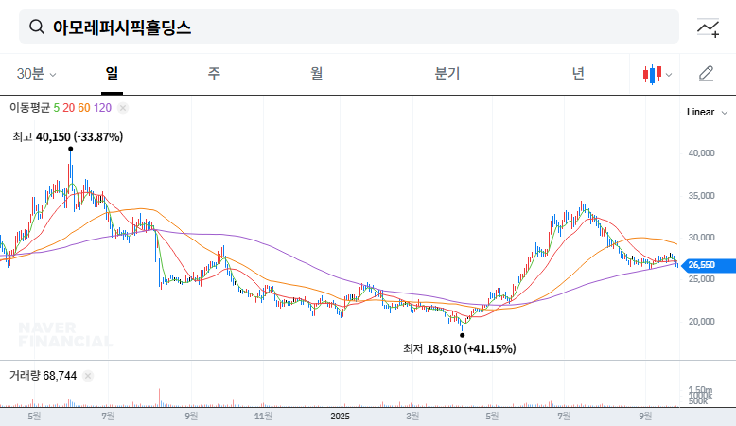Click the 40,000 price axis label
This screenshot has height=426, width=736.
click(701, 153)
